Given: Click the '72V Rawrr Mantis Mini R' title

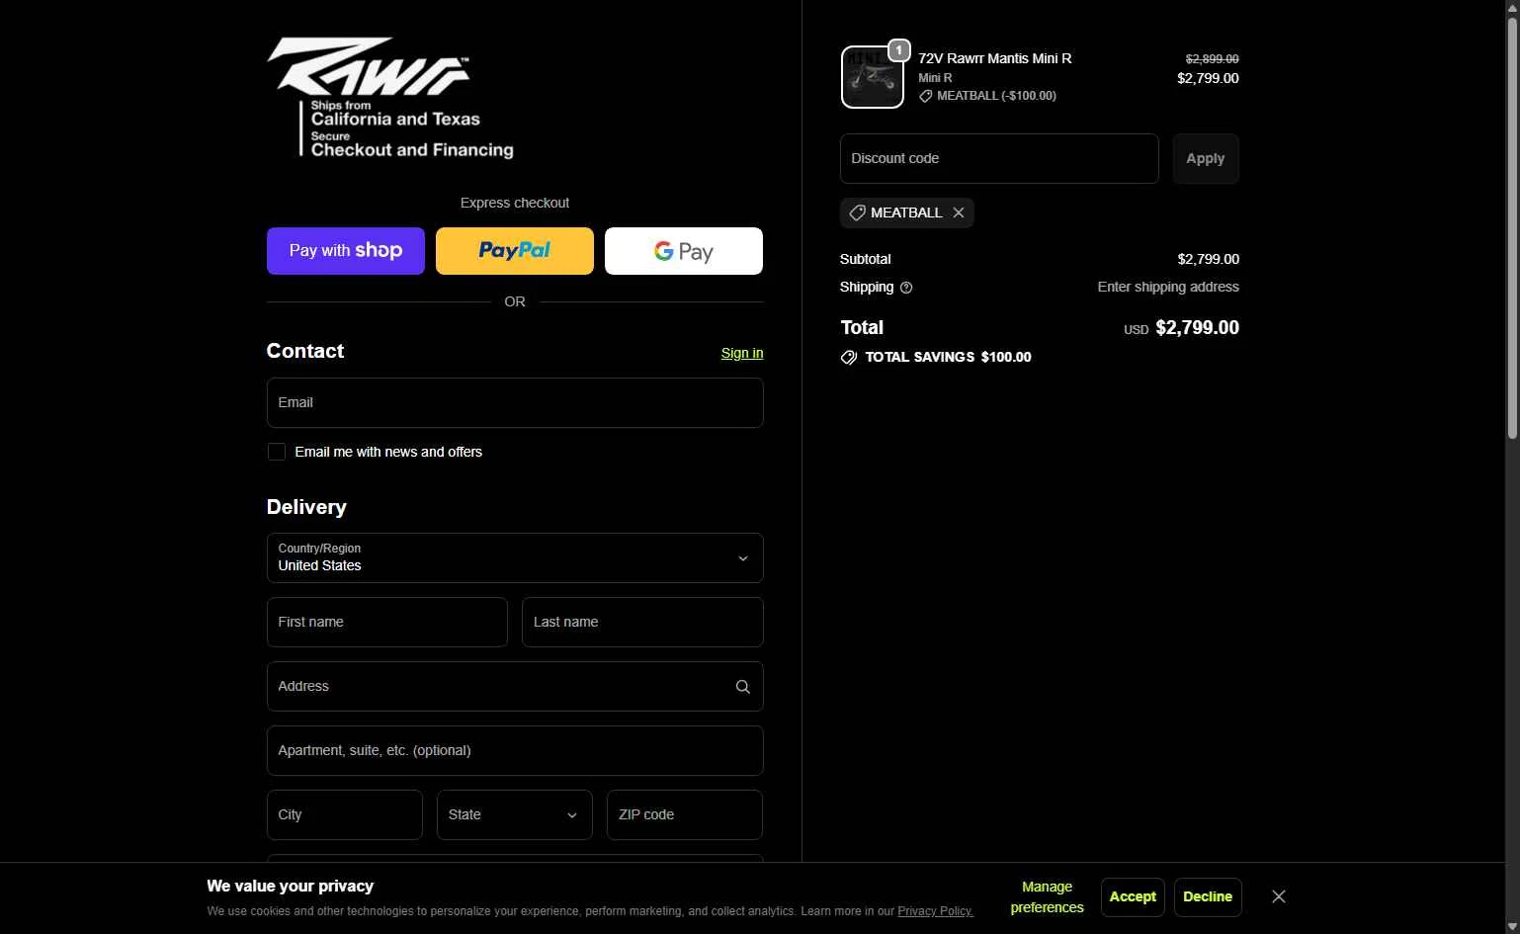Looking at the screenshot, I should pos(995,58).
